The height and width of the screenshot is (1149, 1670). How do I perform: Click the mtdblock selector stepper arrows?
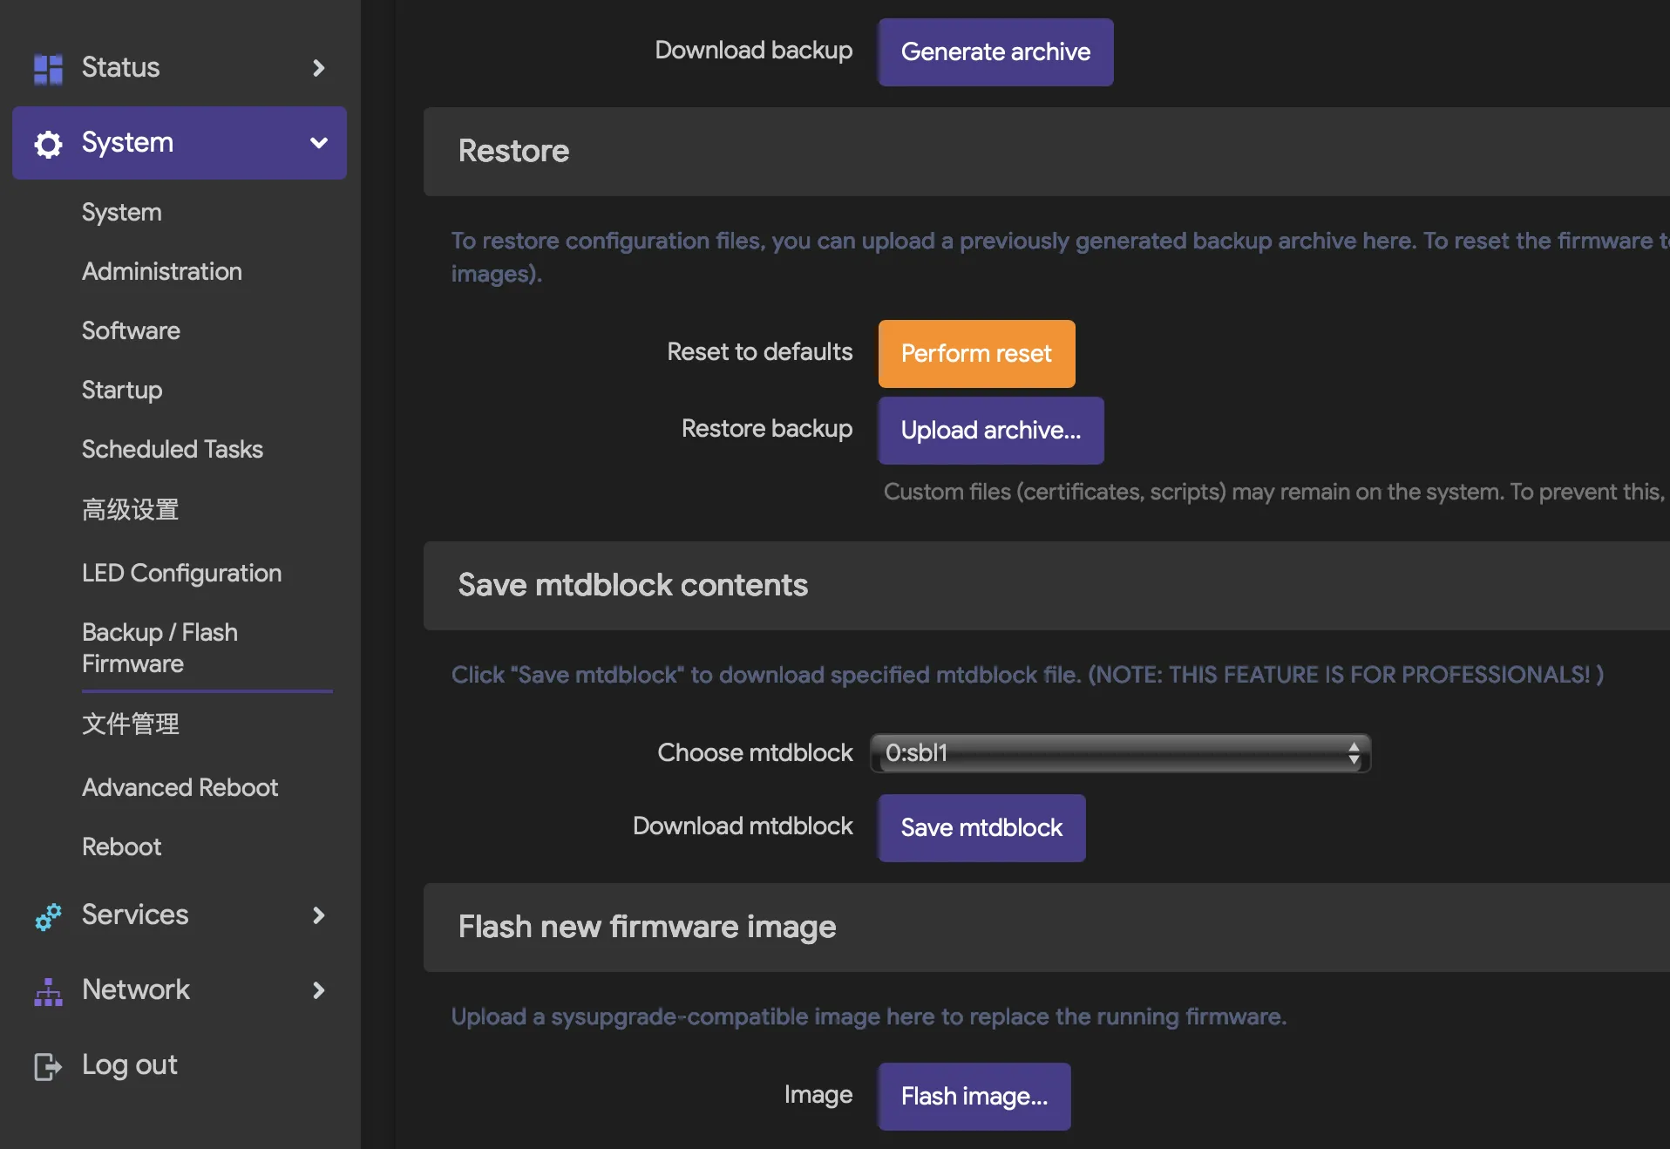pyautogui.click(x=1354, y=753)
